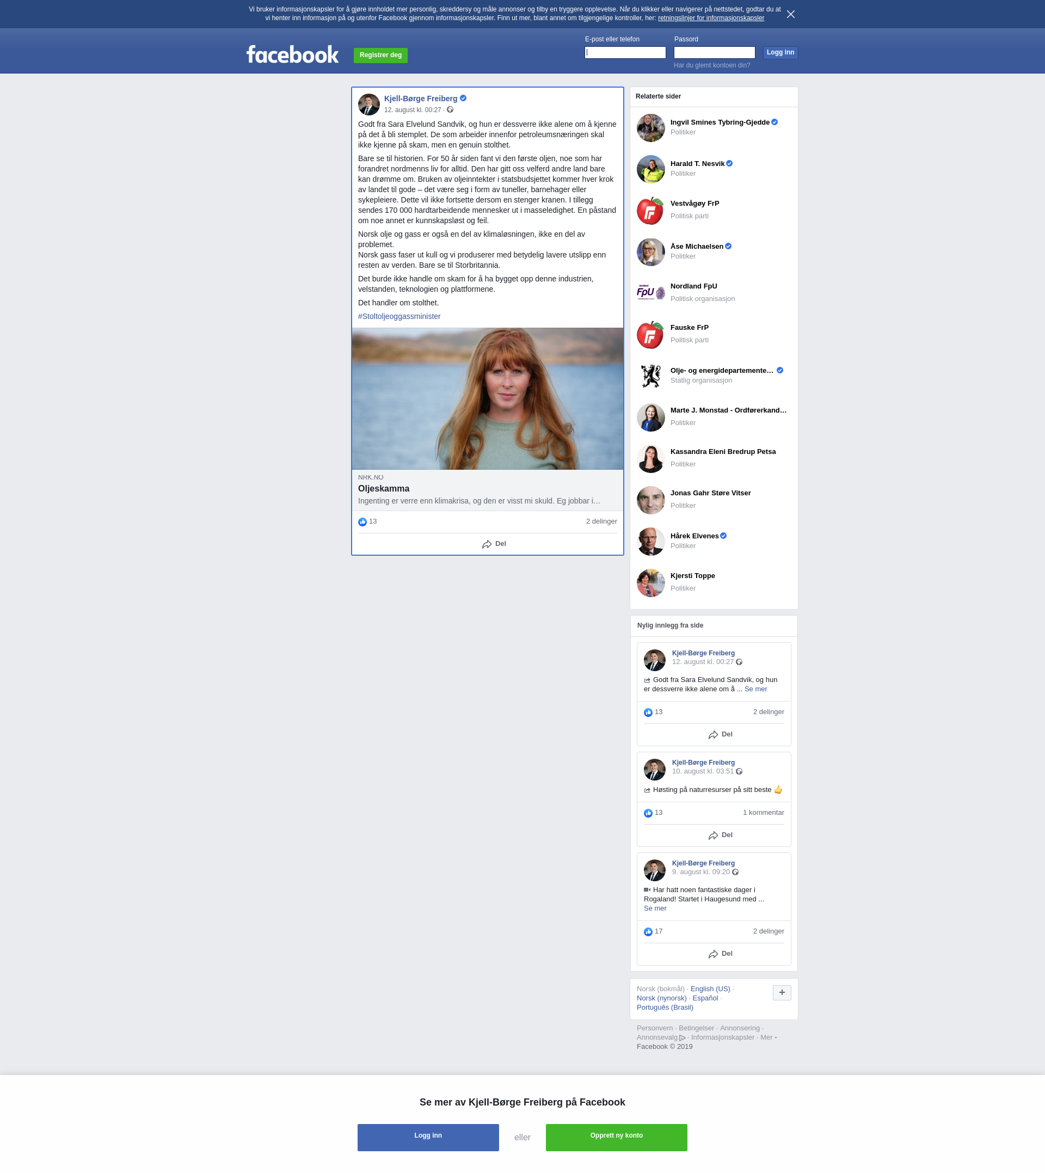Open Ingvil Smines Tybring-Gjedde's avatar
Image resolution: width=1045 pixels, height=1173 pixels.
(650, 128)
